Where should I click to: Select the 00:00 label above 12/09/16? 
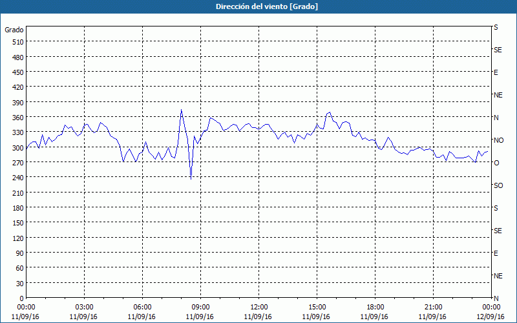coord(491,307)
